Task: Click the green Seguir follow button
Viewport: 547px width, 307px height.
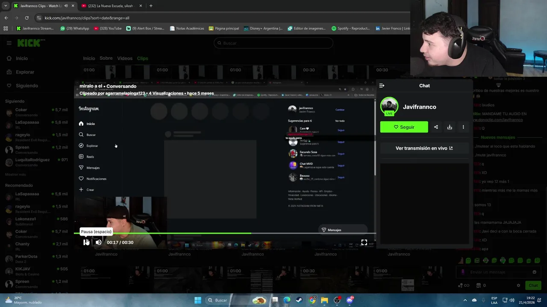Action: pyautogui.click(x=404, y=127)
